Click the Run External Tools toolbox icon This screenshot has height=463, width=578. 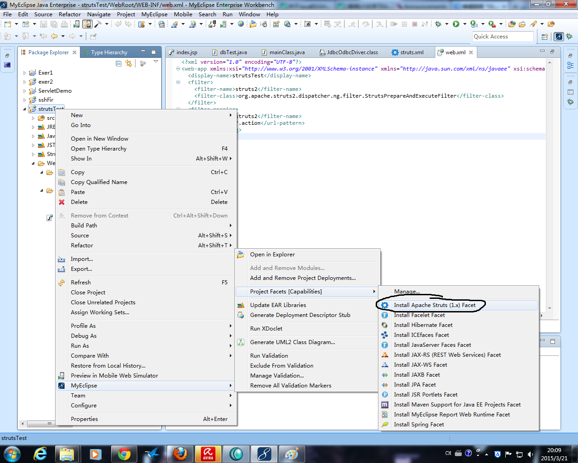pyautogui.click(x=492, y=24)
